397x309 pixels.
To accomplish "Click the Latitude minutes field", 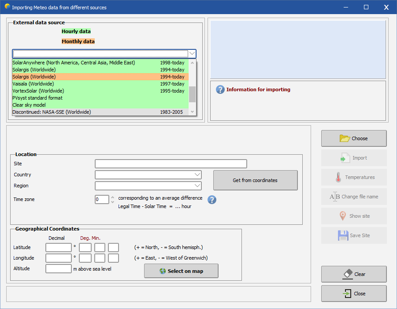I will [100, 247].
